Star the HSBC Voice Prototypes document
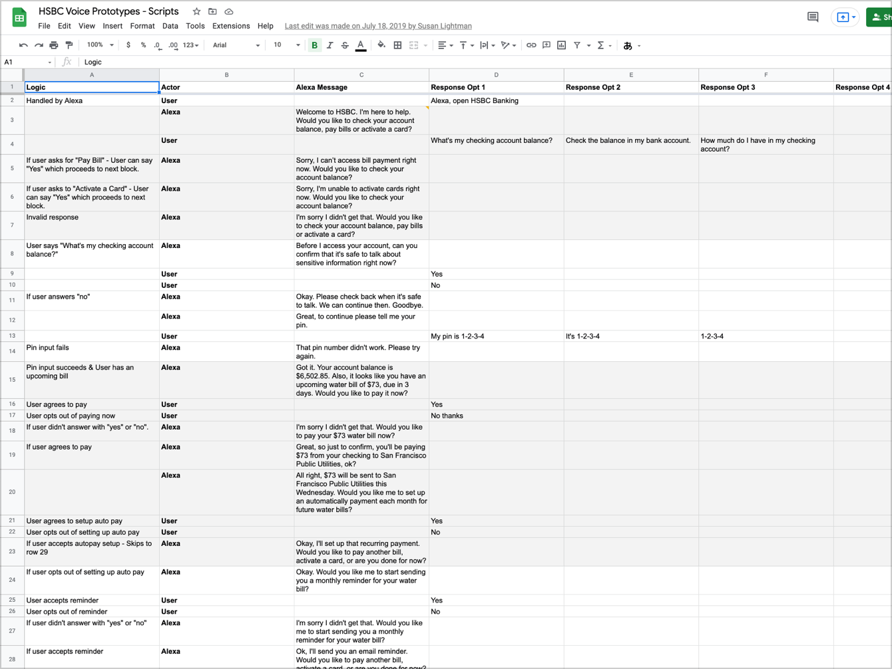The width and height of the screenshot is (892, 669). (x=196, y=11)
